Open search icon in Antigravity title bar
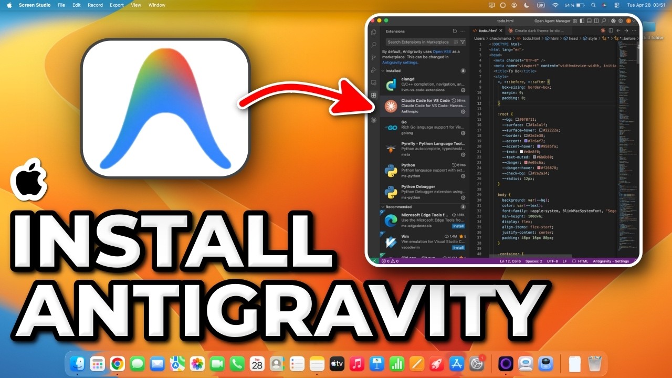 [604, 20]
